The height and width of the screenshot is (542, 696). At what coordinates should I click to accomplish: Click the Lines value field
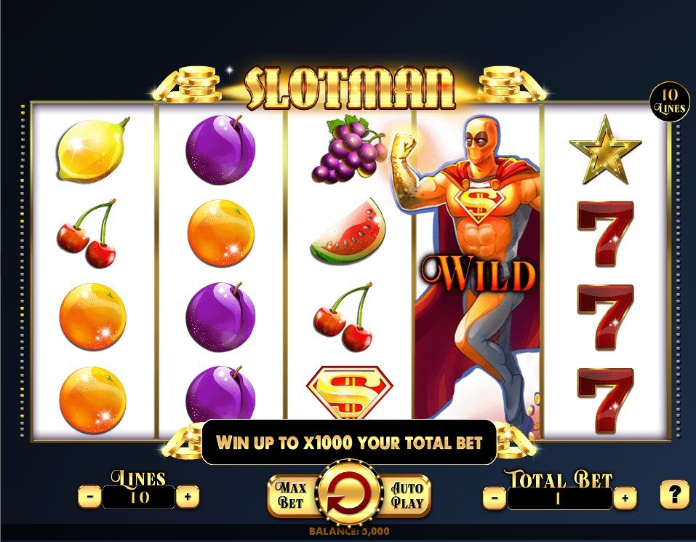pos(139,497)
